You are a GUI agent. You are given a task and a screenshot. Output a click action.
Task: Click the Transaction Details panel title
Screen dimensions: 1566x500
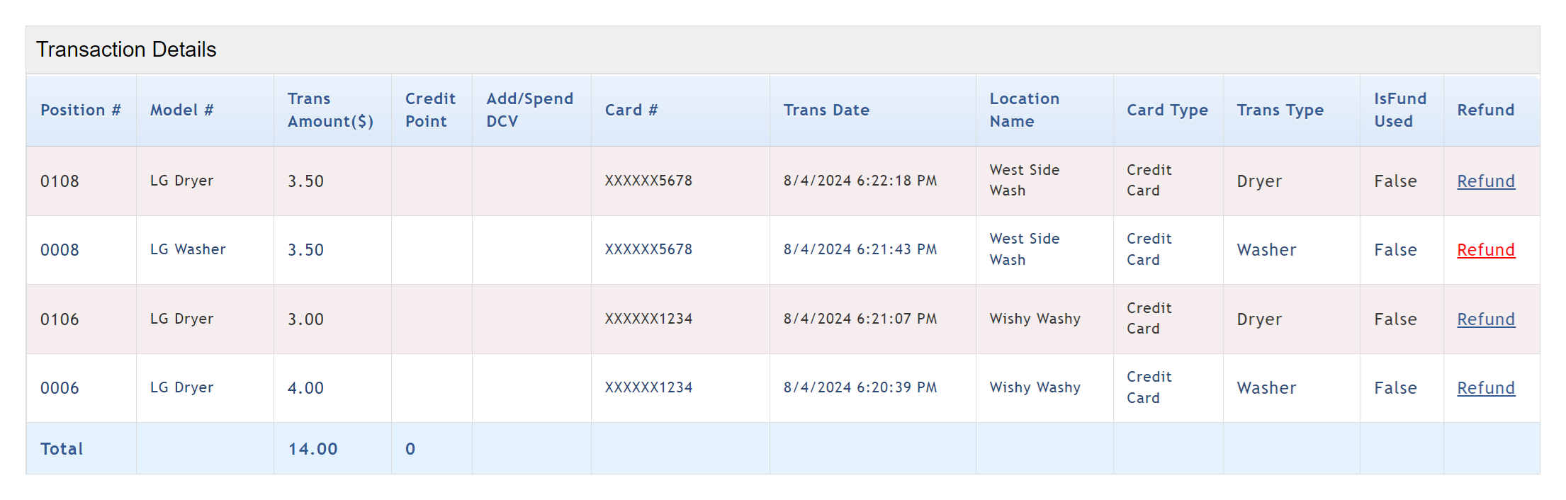click(x=126, y=50)
